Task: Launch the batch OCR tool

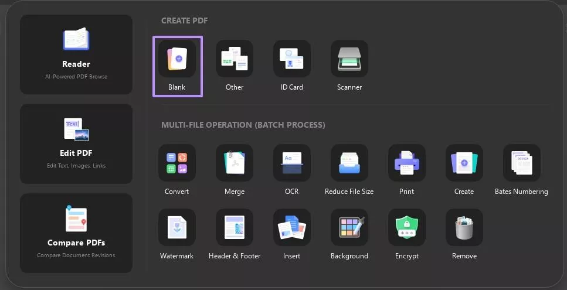Action: pos(292,163)
